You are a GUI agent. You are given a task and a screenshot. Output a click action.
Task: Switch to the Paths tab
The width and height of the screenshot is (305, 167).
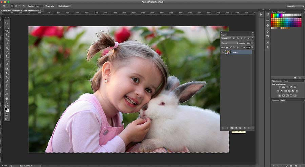click(283, 100)
